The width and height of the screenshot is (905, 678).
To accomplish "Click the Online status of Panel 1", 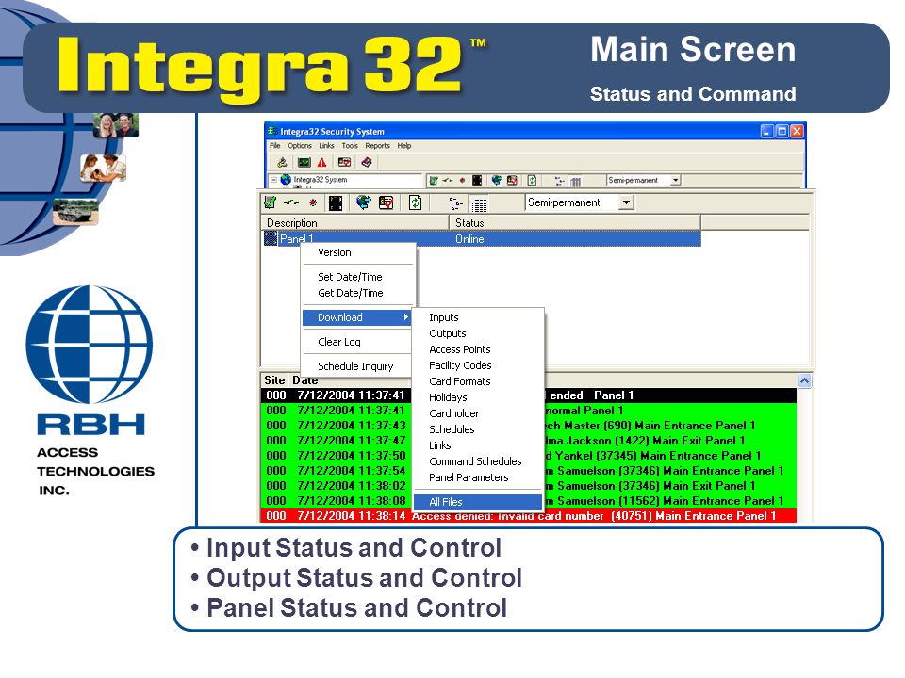I will click(469, 238).
